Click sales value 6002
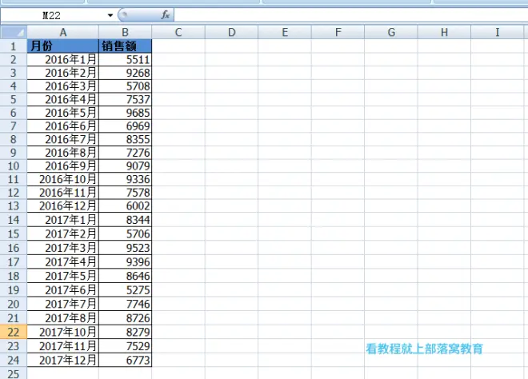 (126, 205)
